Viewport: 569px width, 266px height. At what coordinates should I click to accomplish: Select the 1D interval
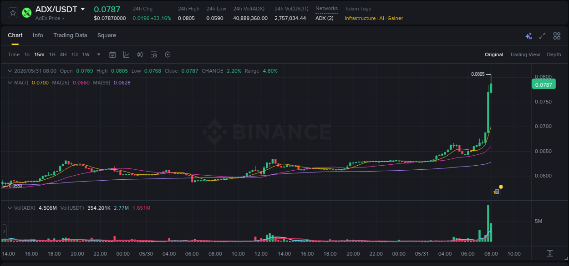(74, 54)
